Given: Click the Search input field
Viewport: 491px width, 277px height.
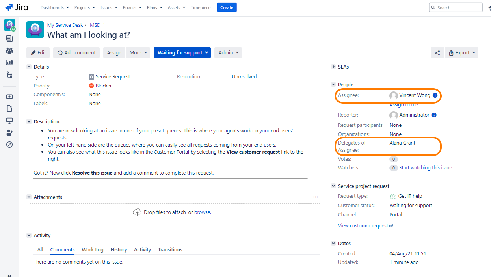Looking at the screenshot, I should pyautogui.click(x=458, y=7).
